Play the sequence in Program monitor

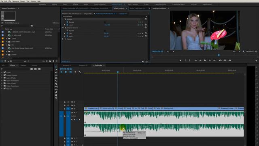(x=205, y=60)
